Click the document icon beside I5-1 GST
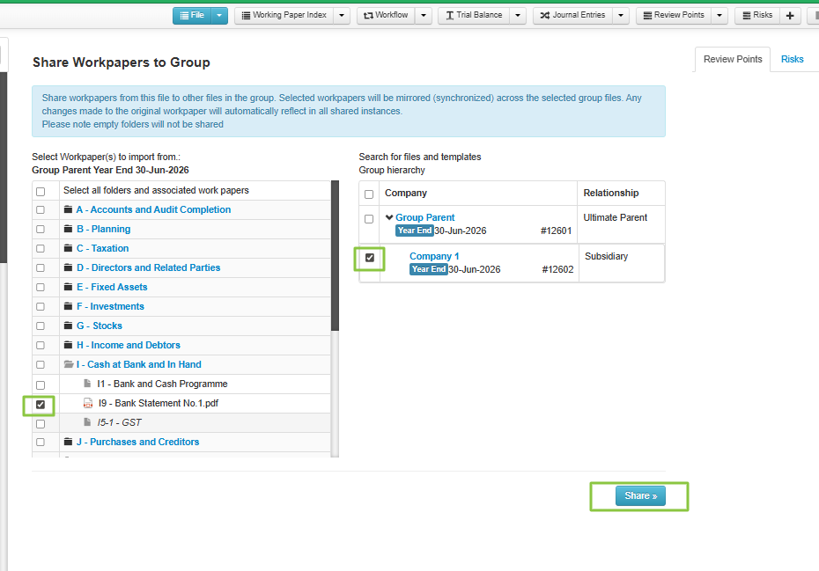 pos(87,423)
